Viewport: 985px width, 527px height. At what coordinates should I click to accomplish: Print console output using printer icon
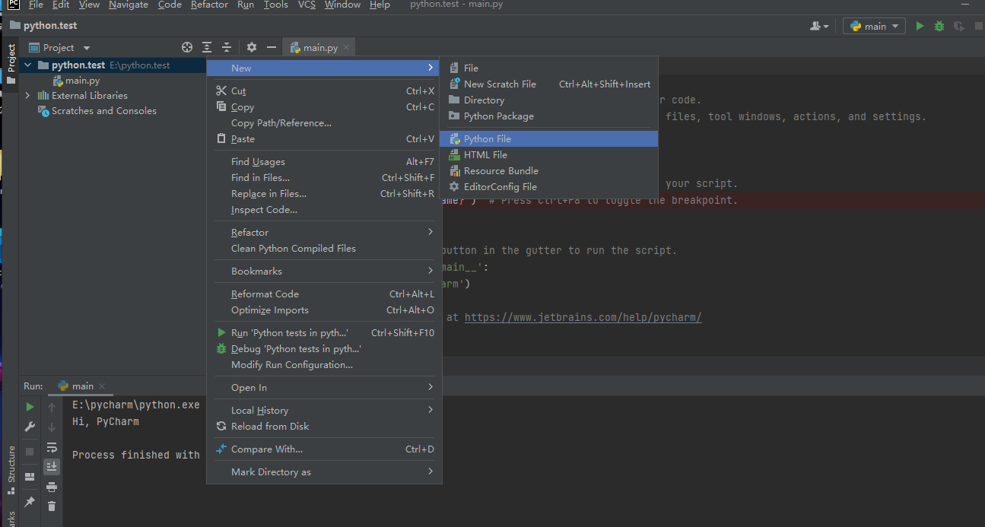[x=52, y=487]
